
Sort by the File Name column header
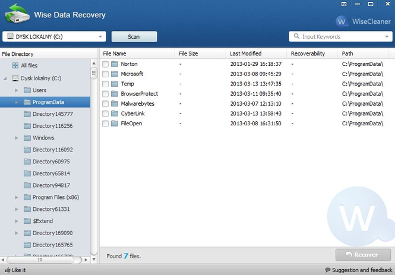pyautogui.click(x=137, y=53)
